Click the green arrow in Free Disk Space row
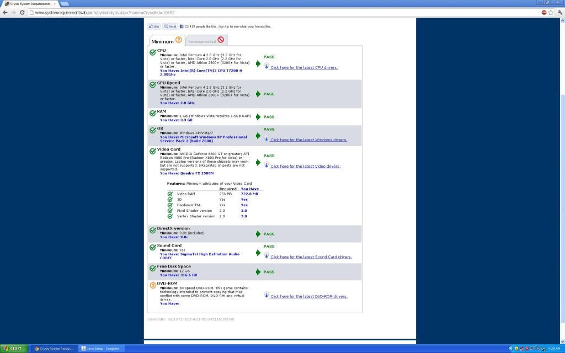This screenshot has width=565, height=353. click(x=258, y=272)
